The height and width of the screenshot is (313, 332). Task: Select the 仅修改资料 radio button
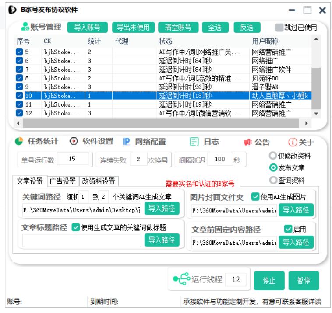coord(273,156)
